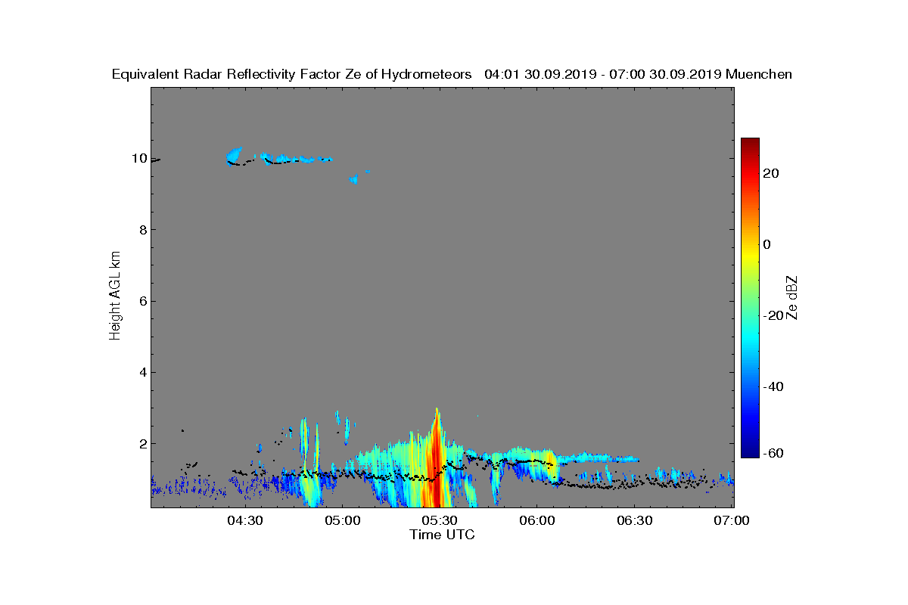Click the colorbar value 20
This screenshot has width=908, height=605.
point(772,173)
